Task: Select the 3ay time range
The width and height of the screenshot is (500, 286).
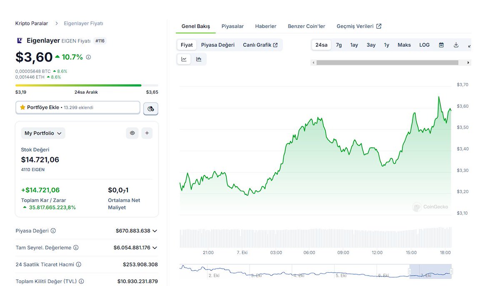Action: coord(371,45)
